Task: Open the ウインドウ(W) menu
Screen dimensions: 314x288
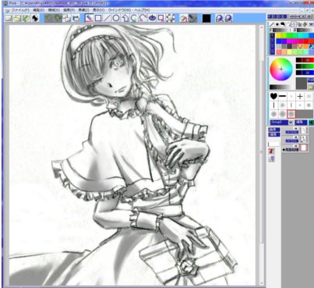Action: click(x=119, y=10)
